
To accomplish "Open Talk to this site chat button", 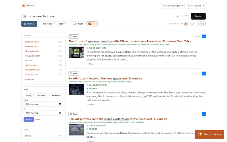I will tap(209, 134).
